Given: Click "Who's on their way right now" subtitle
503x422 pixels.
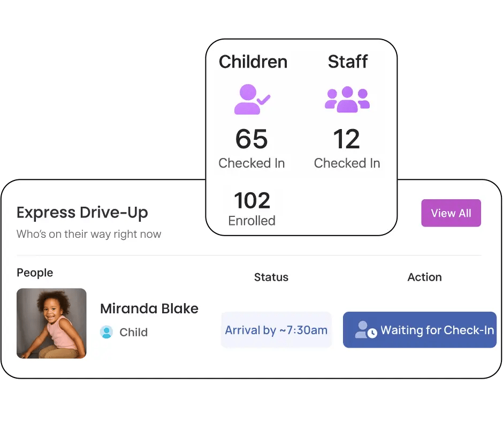Looking at the screenshot, I should (x=89, y=234).
